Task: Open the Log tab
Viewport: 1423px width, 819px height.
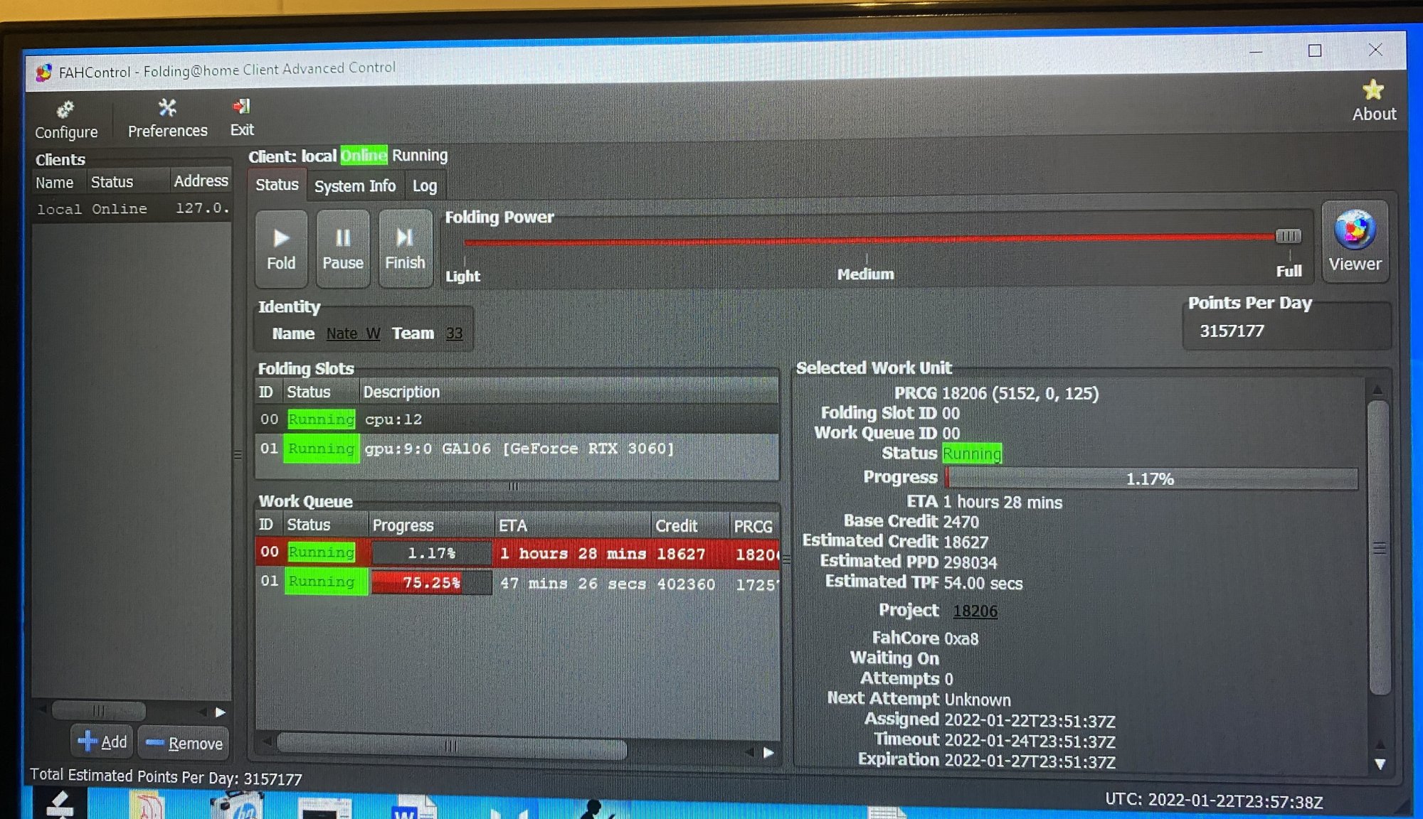Action: (425, 186)
